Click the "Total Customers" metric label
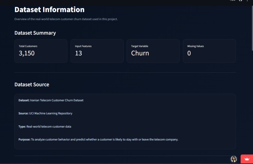This screenshot has width=253, height=164. coord(28,46)
